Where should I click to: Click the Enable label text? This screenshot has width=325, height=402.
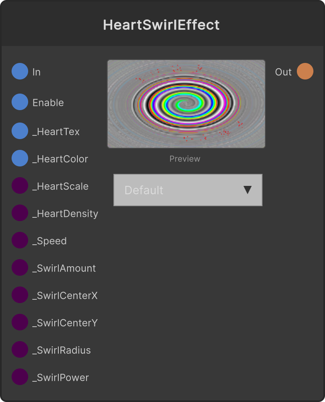pyautogui.click(x=48, y=103)
